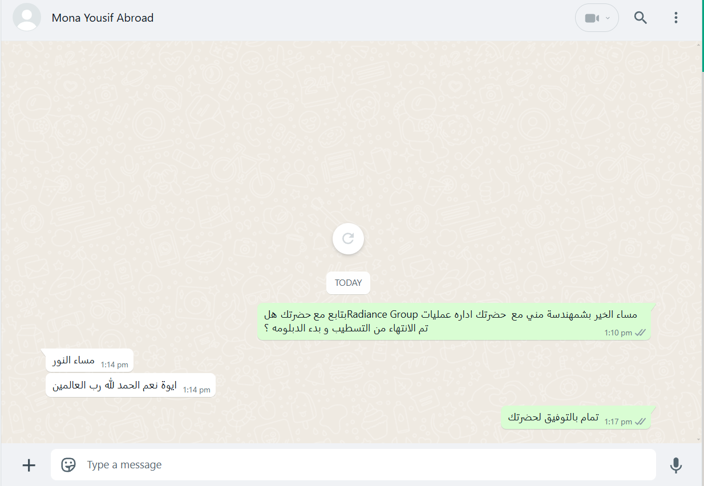Select the received message "ايوة نعم الحمد لله رب العالمين"
Image resolution: width=704 pixels, height=486 pixels.
coord(130,385)
